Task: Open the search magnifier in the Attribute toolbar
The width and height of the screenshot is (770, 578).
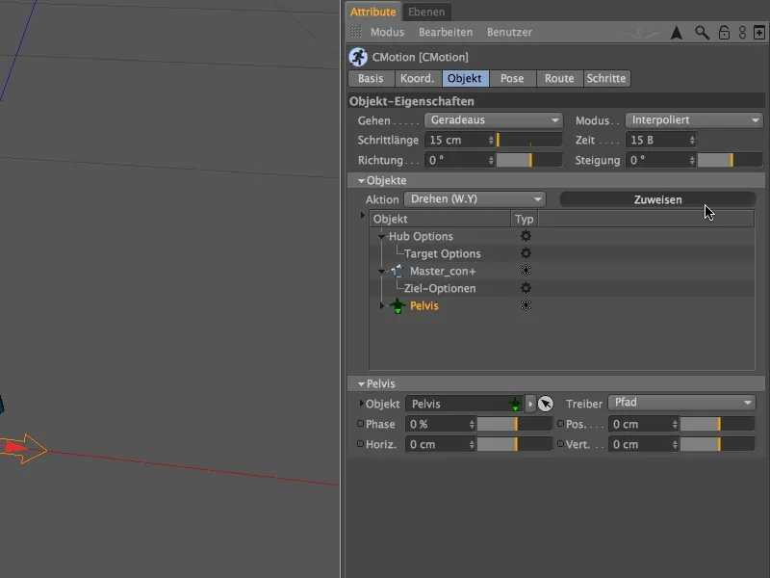Action: (x=702, y=32)
